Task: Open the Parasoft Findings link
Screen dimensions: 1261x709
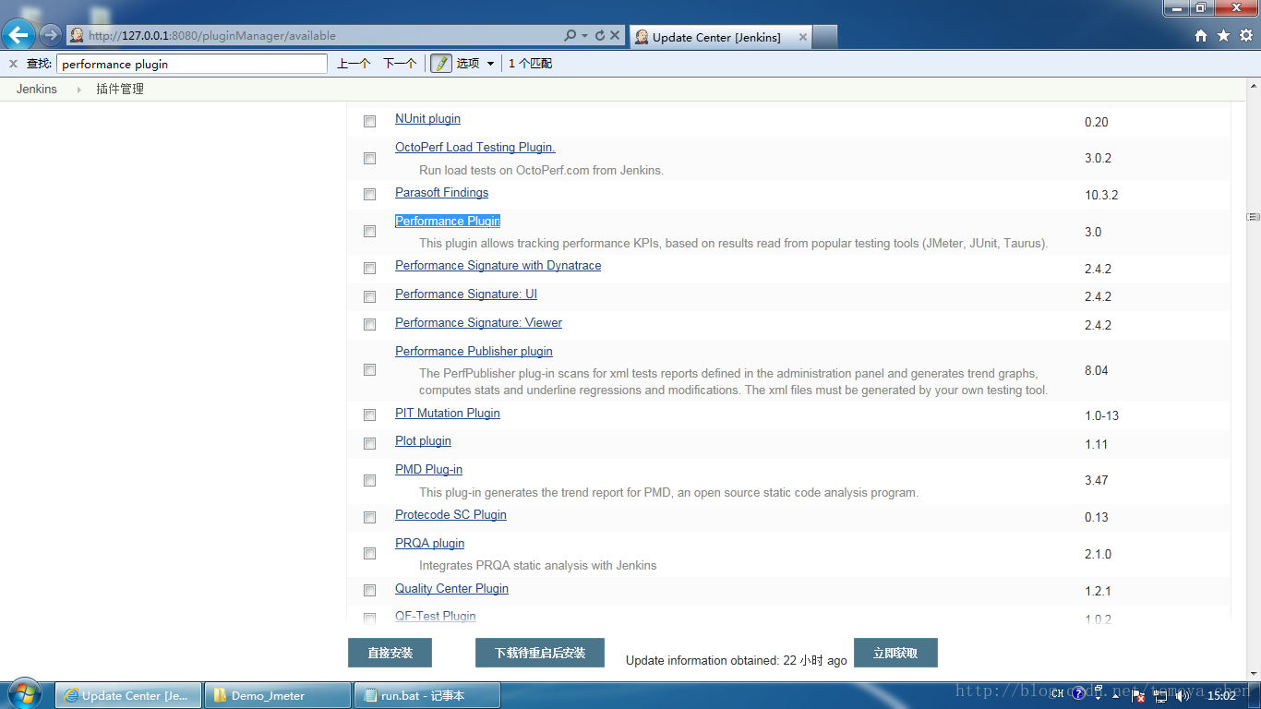Action: pos(441,193)
